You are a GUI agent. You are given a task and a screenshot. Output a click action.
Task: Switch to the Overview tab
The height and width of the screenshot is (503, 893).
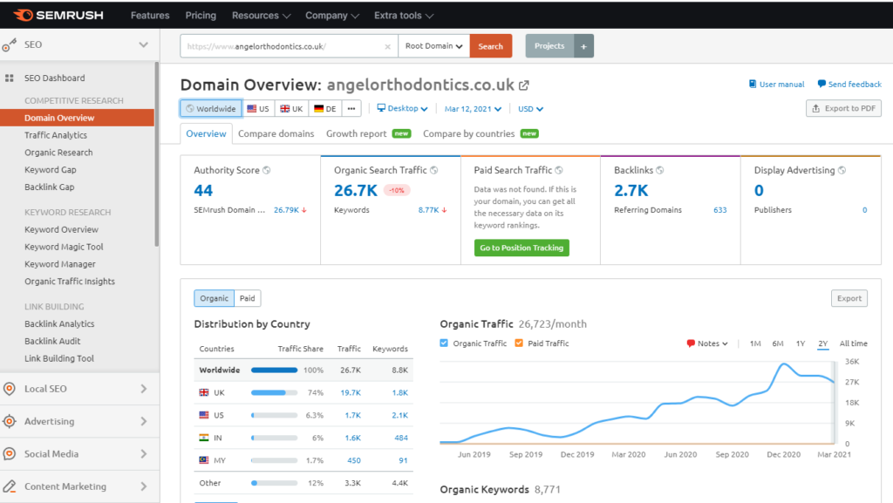click(206, 133)
